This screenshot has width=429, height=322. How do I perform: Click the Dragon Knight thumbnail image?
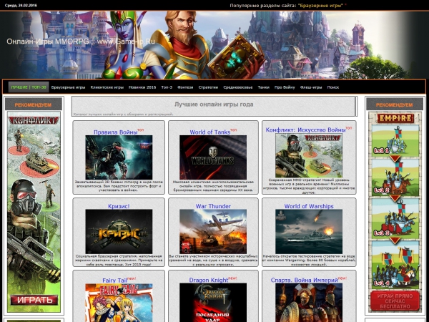[x=213, y=303]
